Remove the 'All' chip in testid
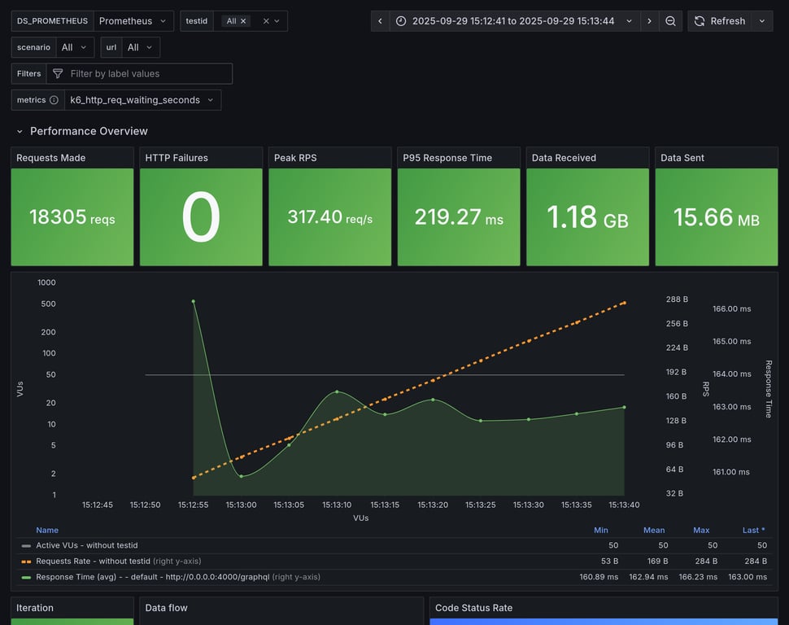The width and height of the screenshot is (789, 625). [243, 21]
